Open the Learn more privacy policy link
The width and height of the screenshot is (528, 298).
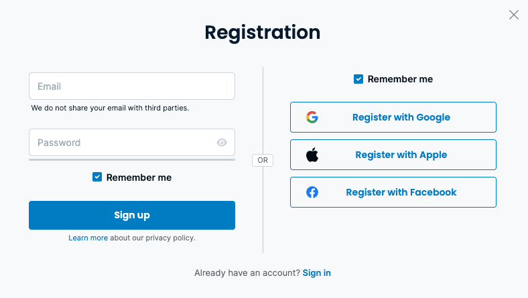[x=88, y=238]
